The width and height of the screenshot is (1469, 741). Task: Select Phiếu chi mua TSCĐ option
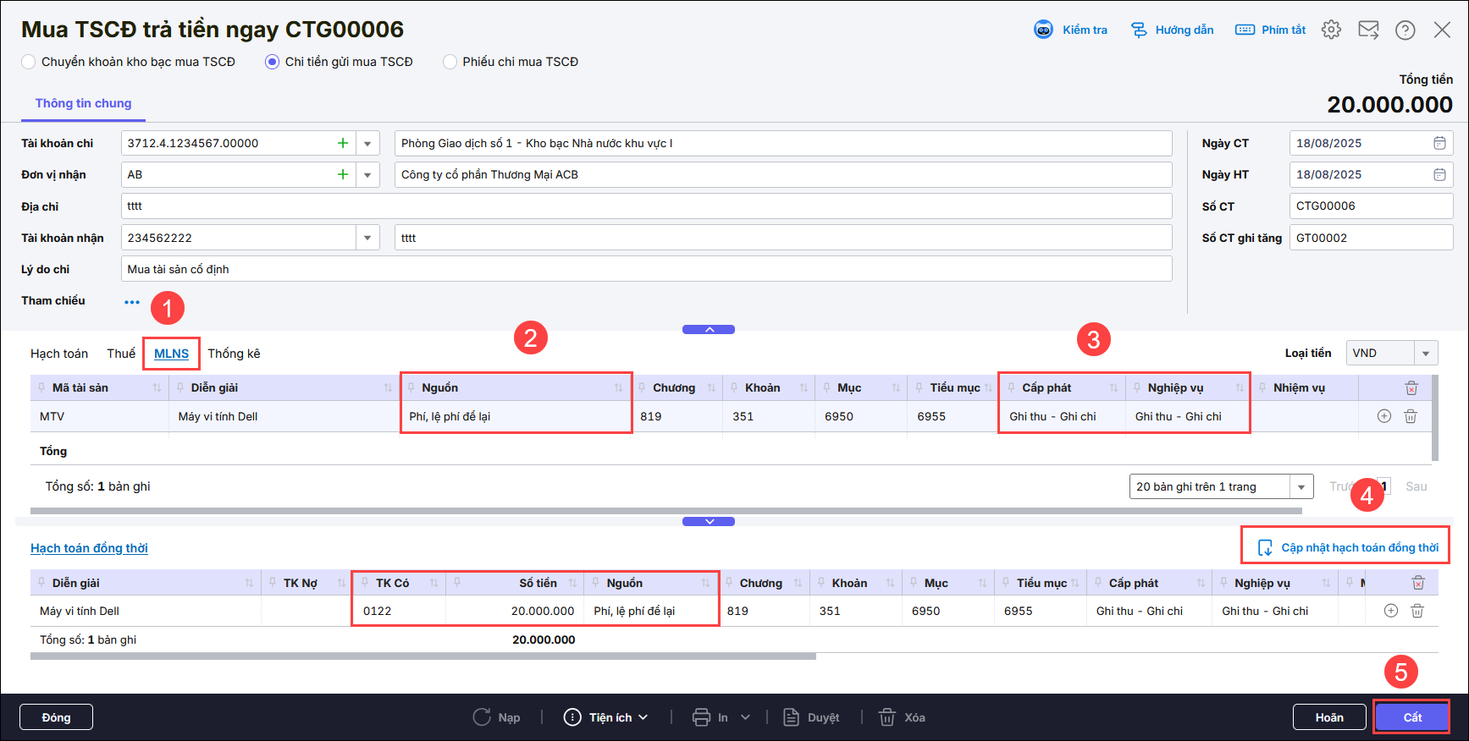[450, 62]
